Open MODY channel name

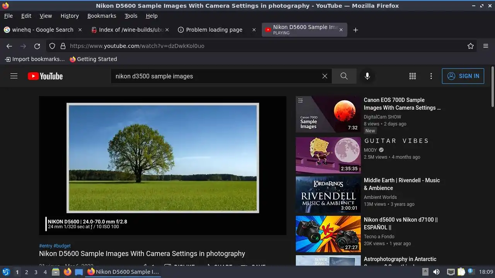tap(370, 150)
